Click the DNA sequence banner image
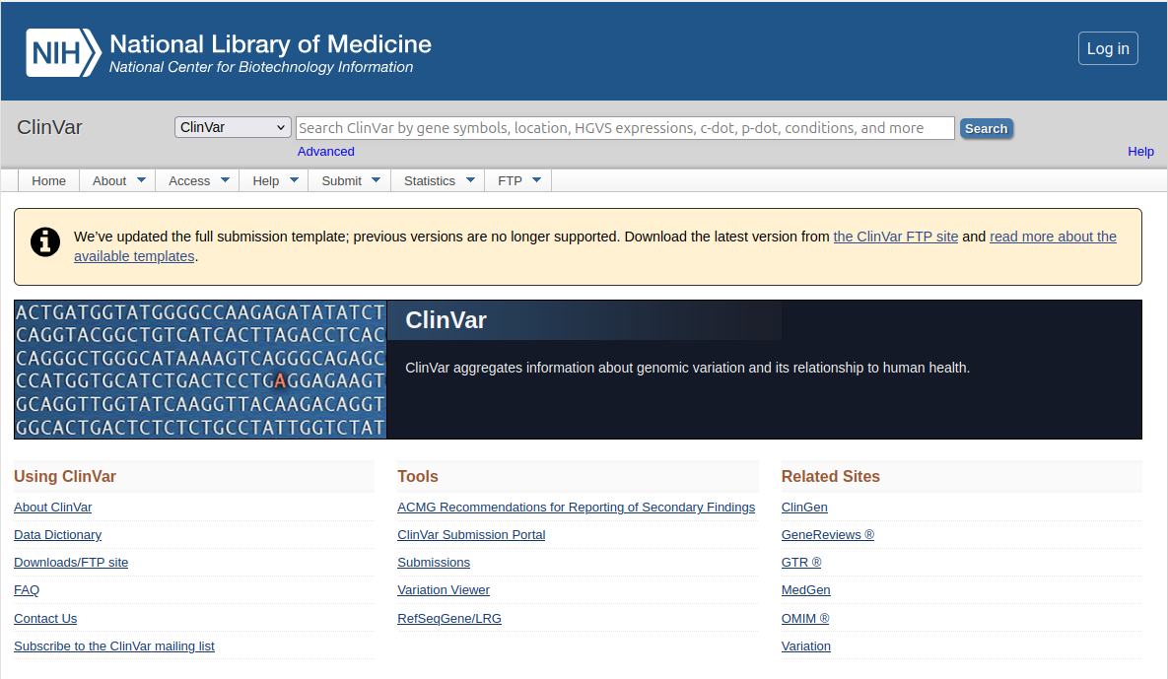Viewport: 1168px width, 679px height. [x=200, y=370]
